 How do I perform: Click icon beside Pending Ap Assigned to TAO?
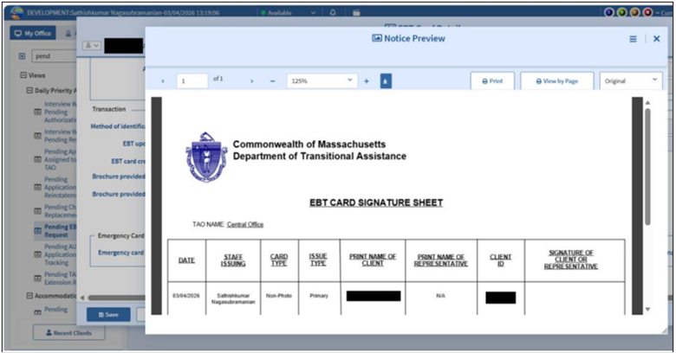coord(38,159)
